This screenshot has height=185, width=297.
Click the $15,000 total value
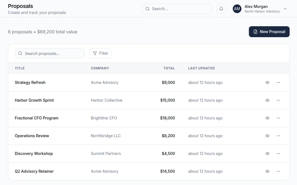coord(167,100)
